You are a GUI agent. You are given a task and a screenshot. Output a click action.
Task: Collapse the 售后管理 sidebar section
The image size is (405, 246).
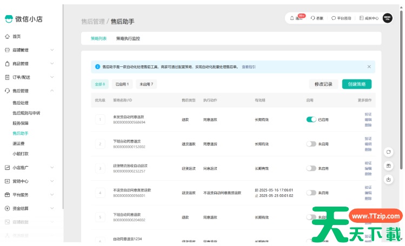coord(52,91)
